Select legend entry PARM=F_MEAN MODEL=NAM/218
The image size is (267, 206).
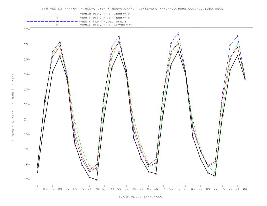[x=105, y=18]
